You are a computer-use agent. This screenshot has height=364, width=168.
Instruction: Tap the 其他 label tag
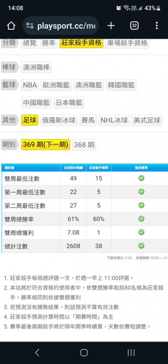click(10, 120)
